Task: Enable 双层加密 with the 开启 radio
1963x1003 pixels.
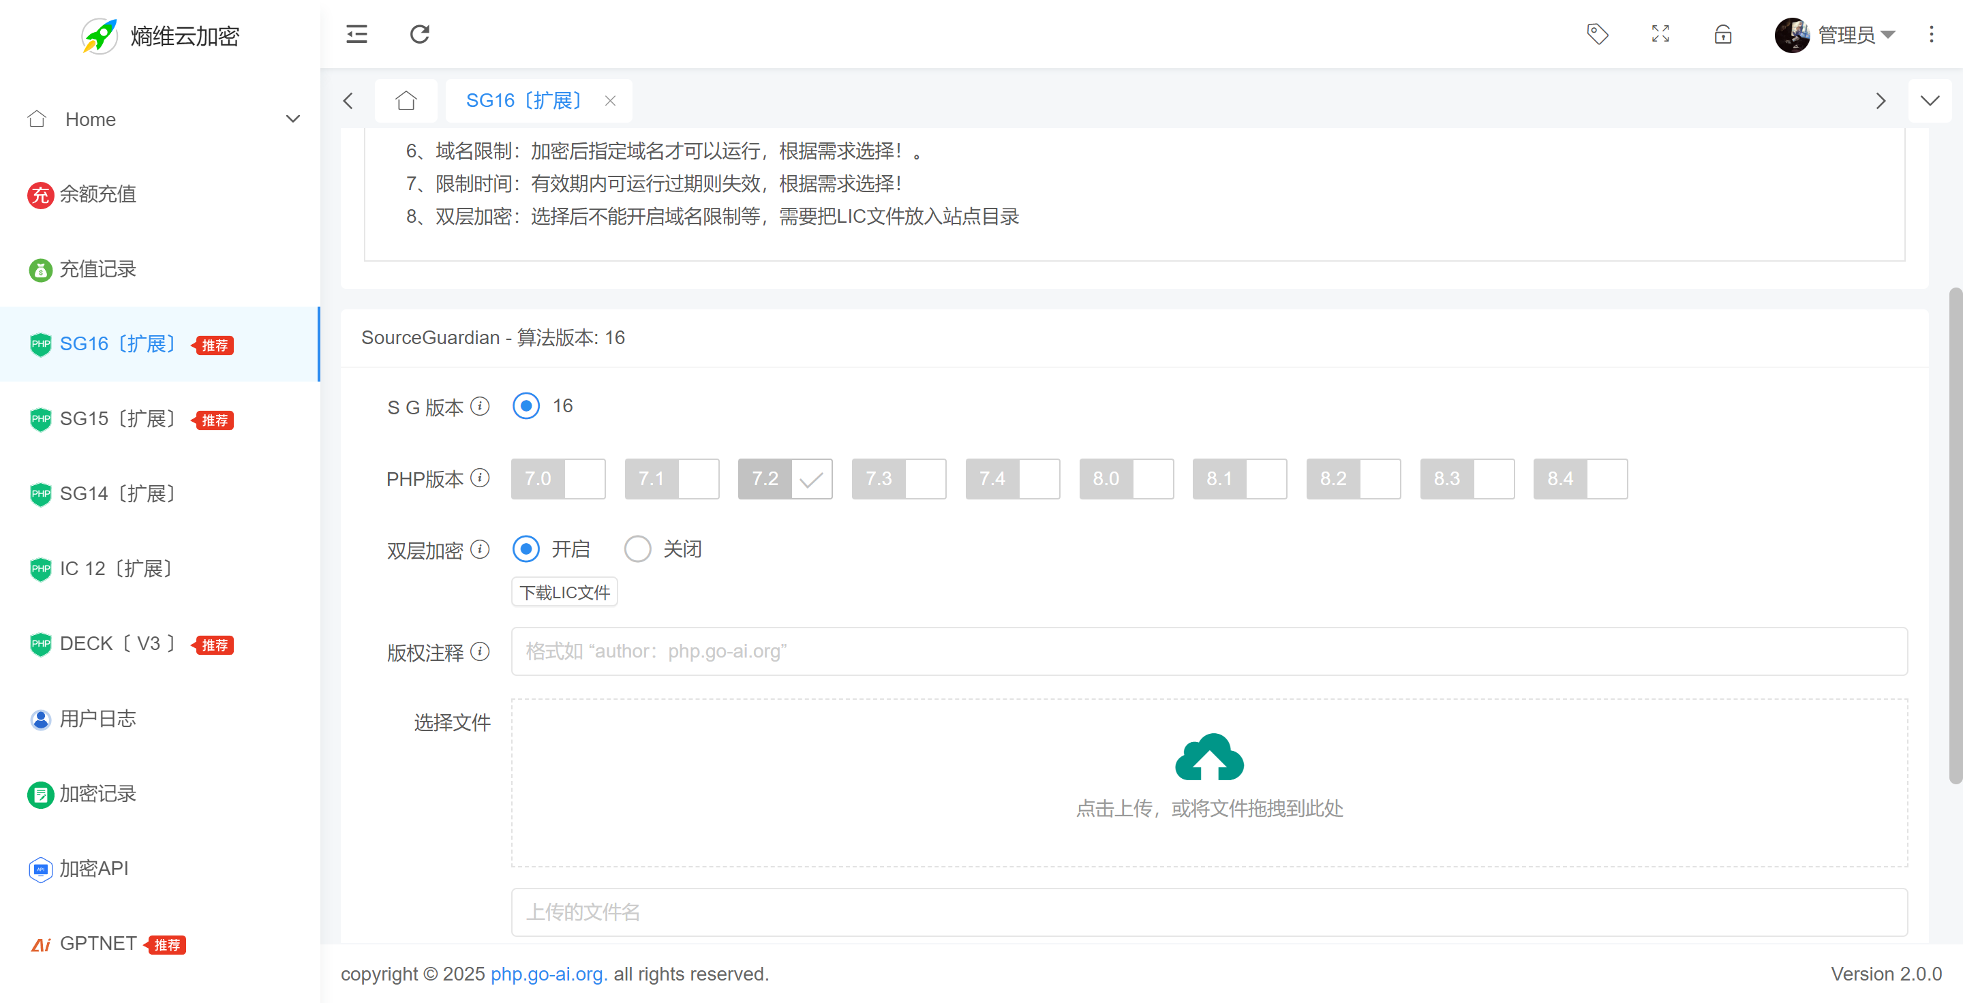Action: 526,549
